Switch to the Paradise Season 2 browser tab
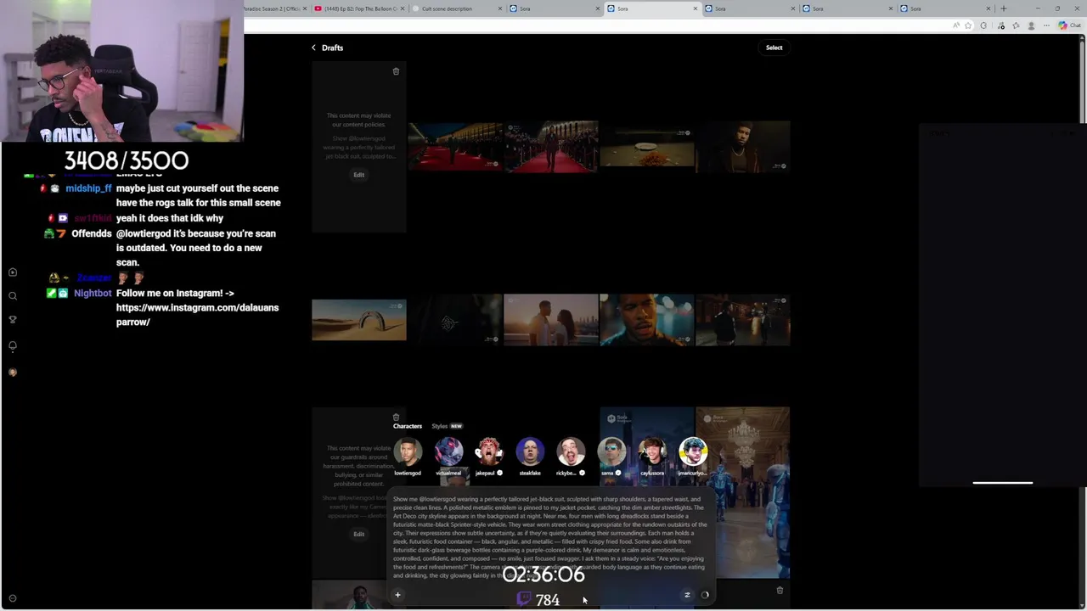1087x611 pixels. [x=273, y=8]
